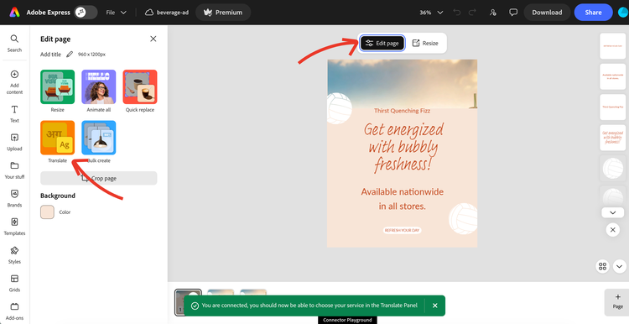Select the third page thumbnail
629x324 pixels.
(253, 292)
